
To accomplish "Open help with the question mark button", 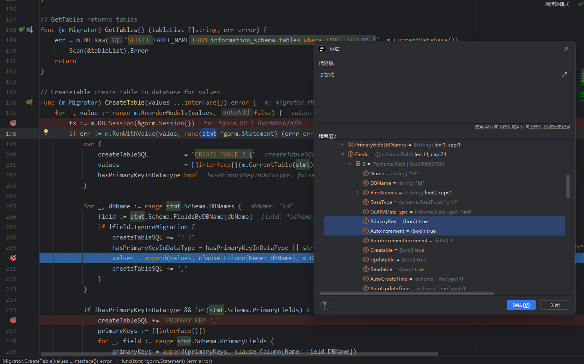I will [x=324, y=305].
